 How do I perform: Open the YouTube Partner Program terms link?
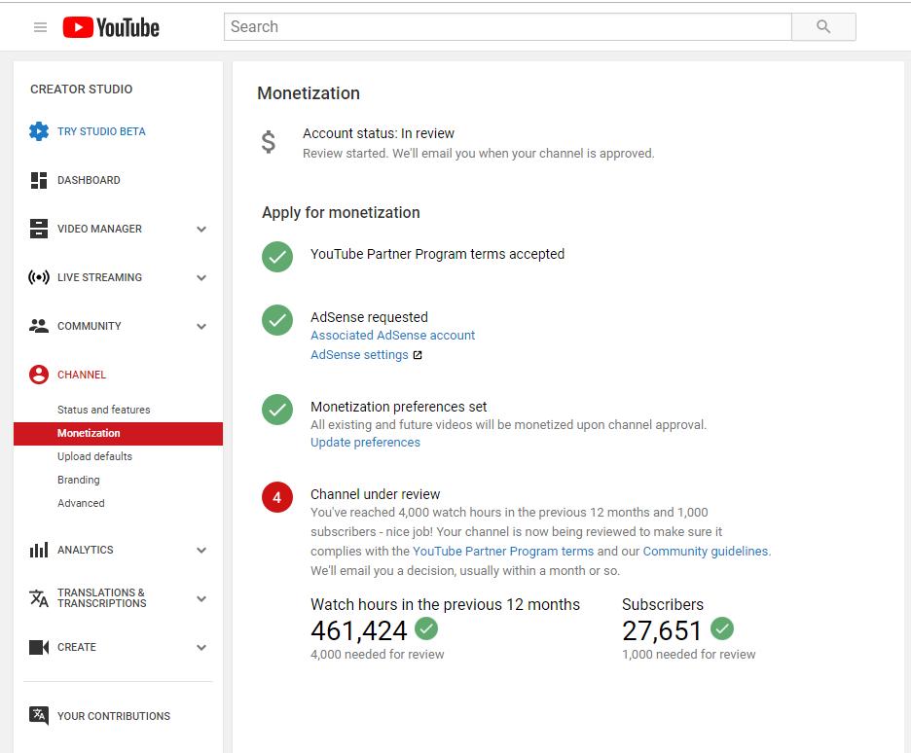pos(503,551)
